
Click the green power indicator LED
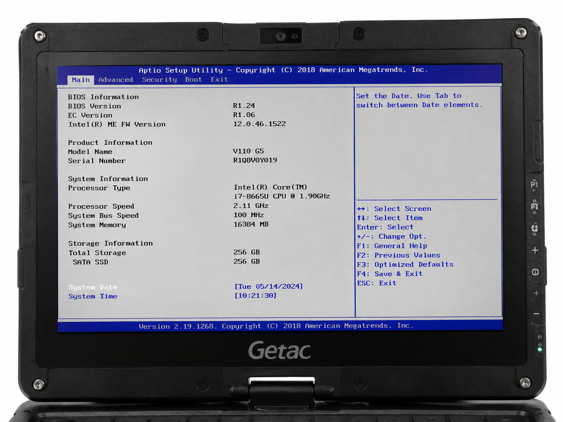pyautogui.click(x=540, y=349)
